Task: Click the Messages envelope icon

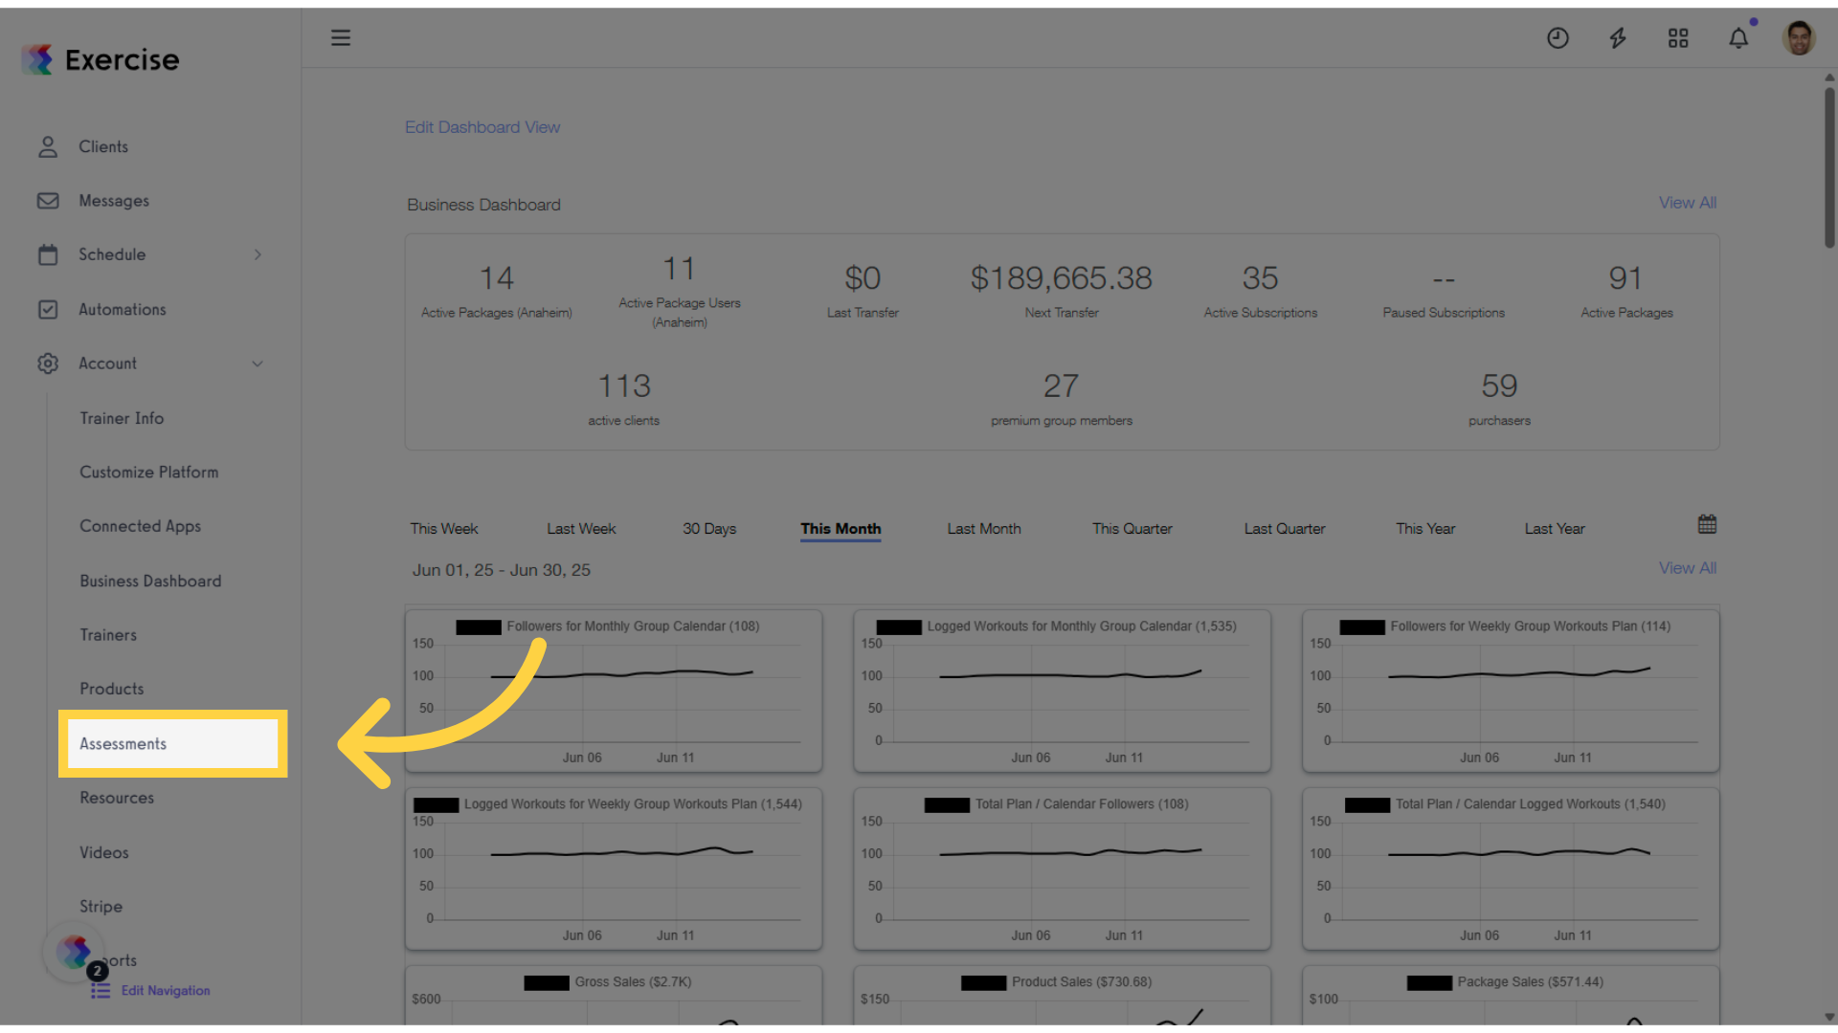Action: [48, 201]
